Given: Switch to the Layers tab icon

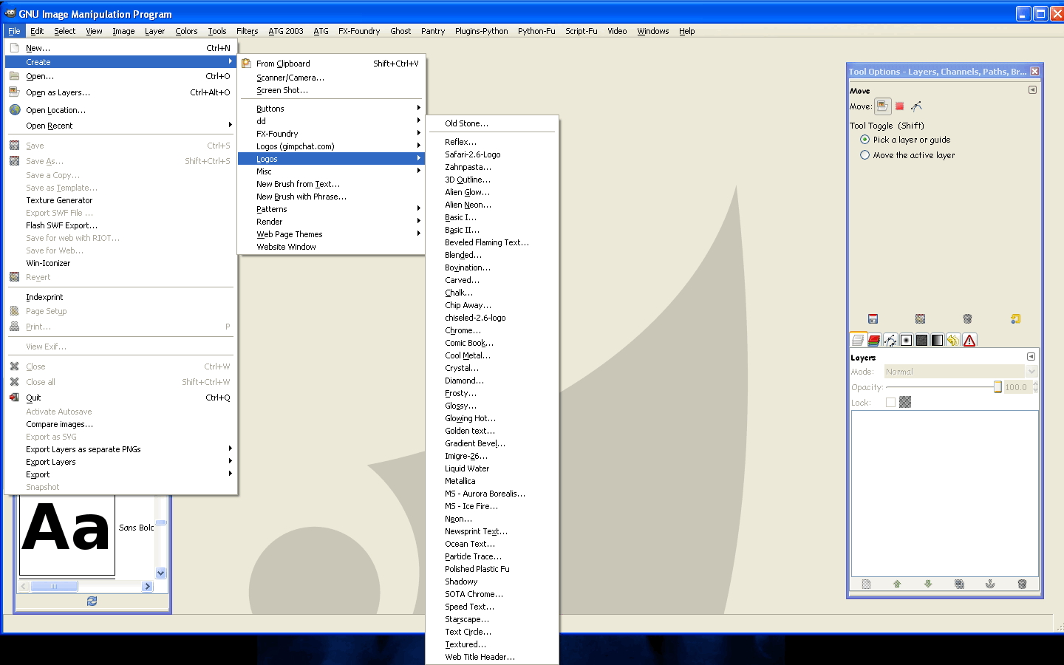Looking at the screenshot, I should coord(858,340).
